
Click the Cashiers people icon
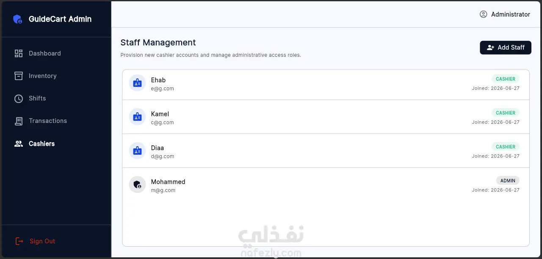pos(19,144)
